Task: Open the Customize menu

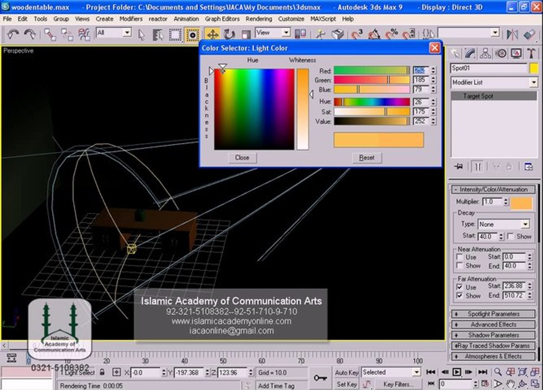Action: (x=291, y=18)
